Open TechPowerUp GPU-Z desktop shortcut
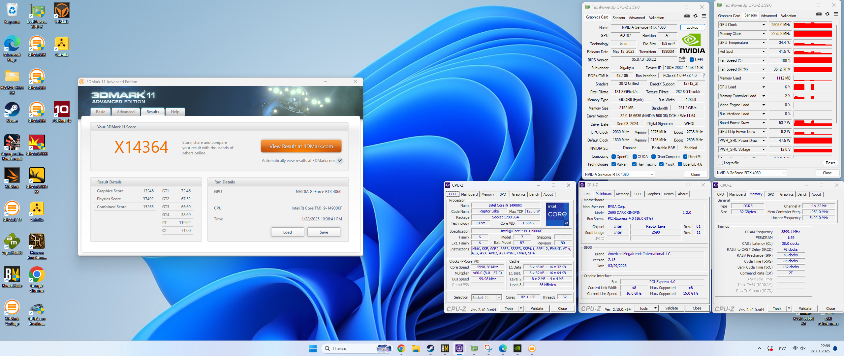The image size is (844, 356). [x=37, y=16]
